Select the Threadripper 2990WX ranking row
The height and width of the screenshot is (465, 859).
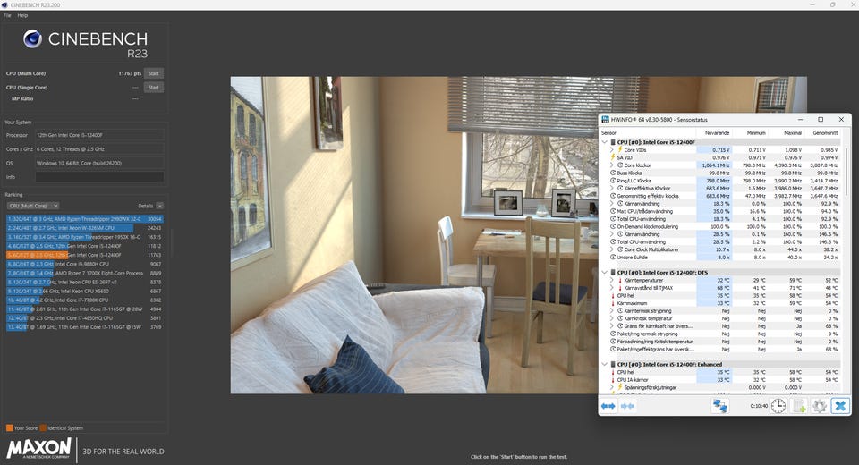pyautogui.click(x=84, y=219)
